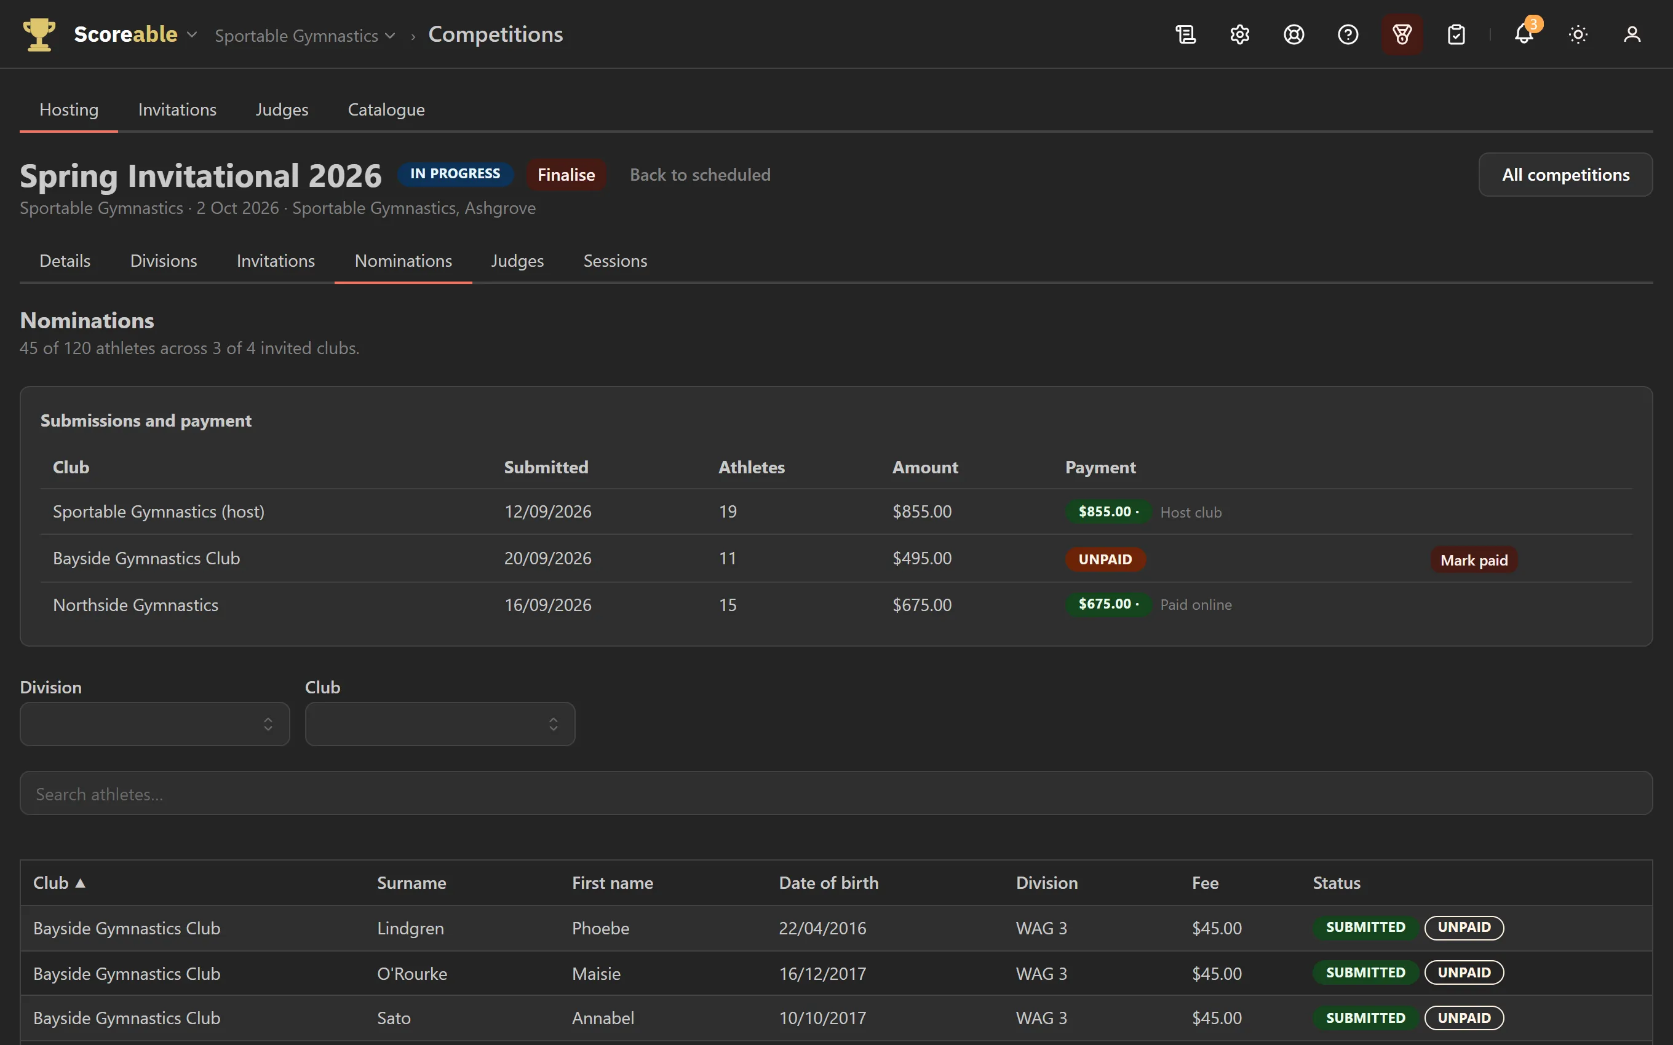This screenshot has height=1045, width=1673.
Task: Expand the Club filter dropdown
Action: coord(440,724)
